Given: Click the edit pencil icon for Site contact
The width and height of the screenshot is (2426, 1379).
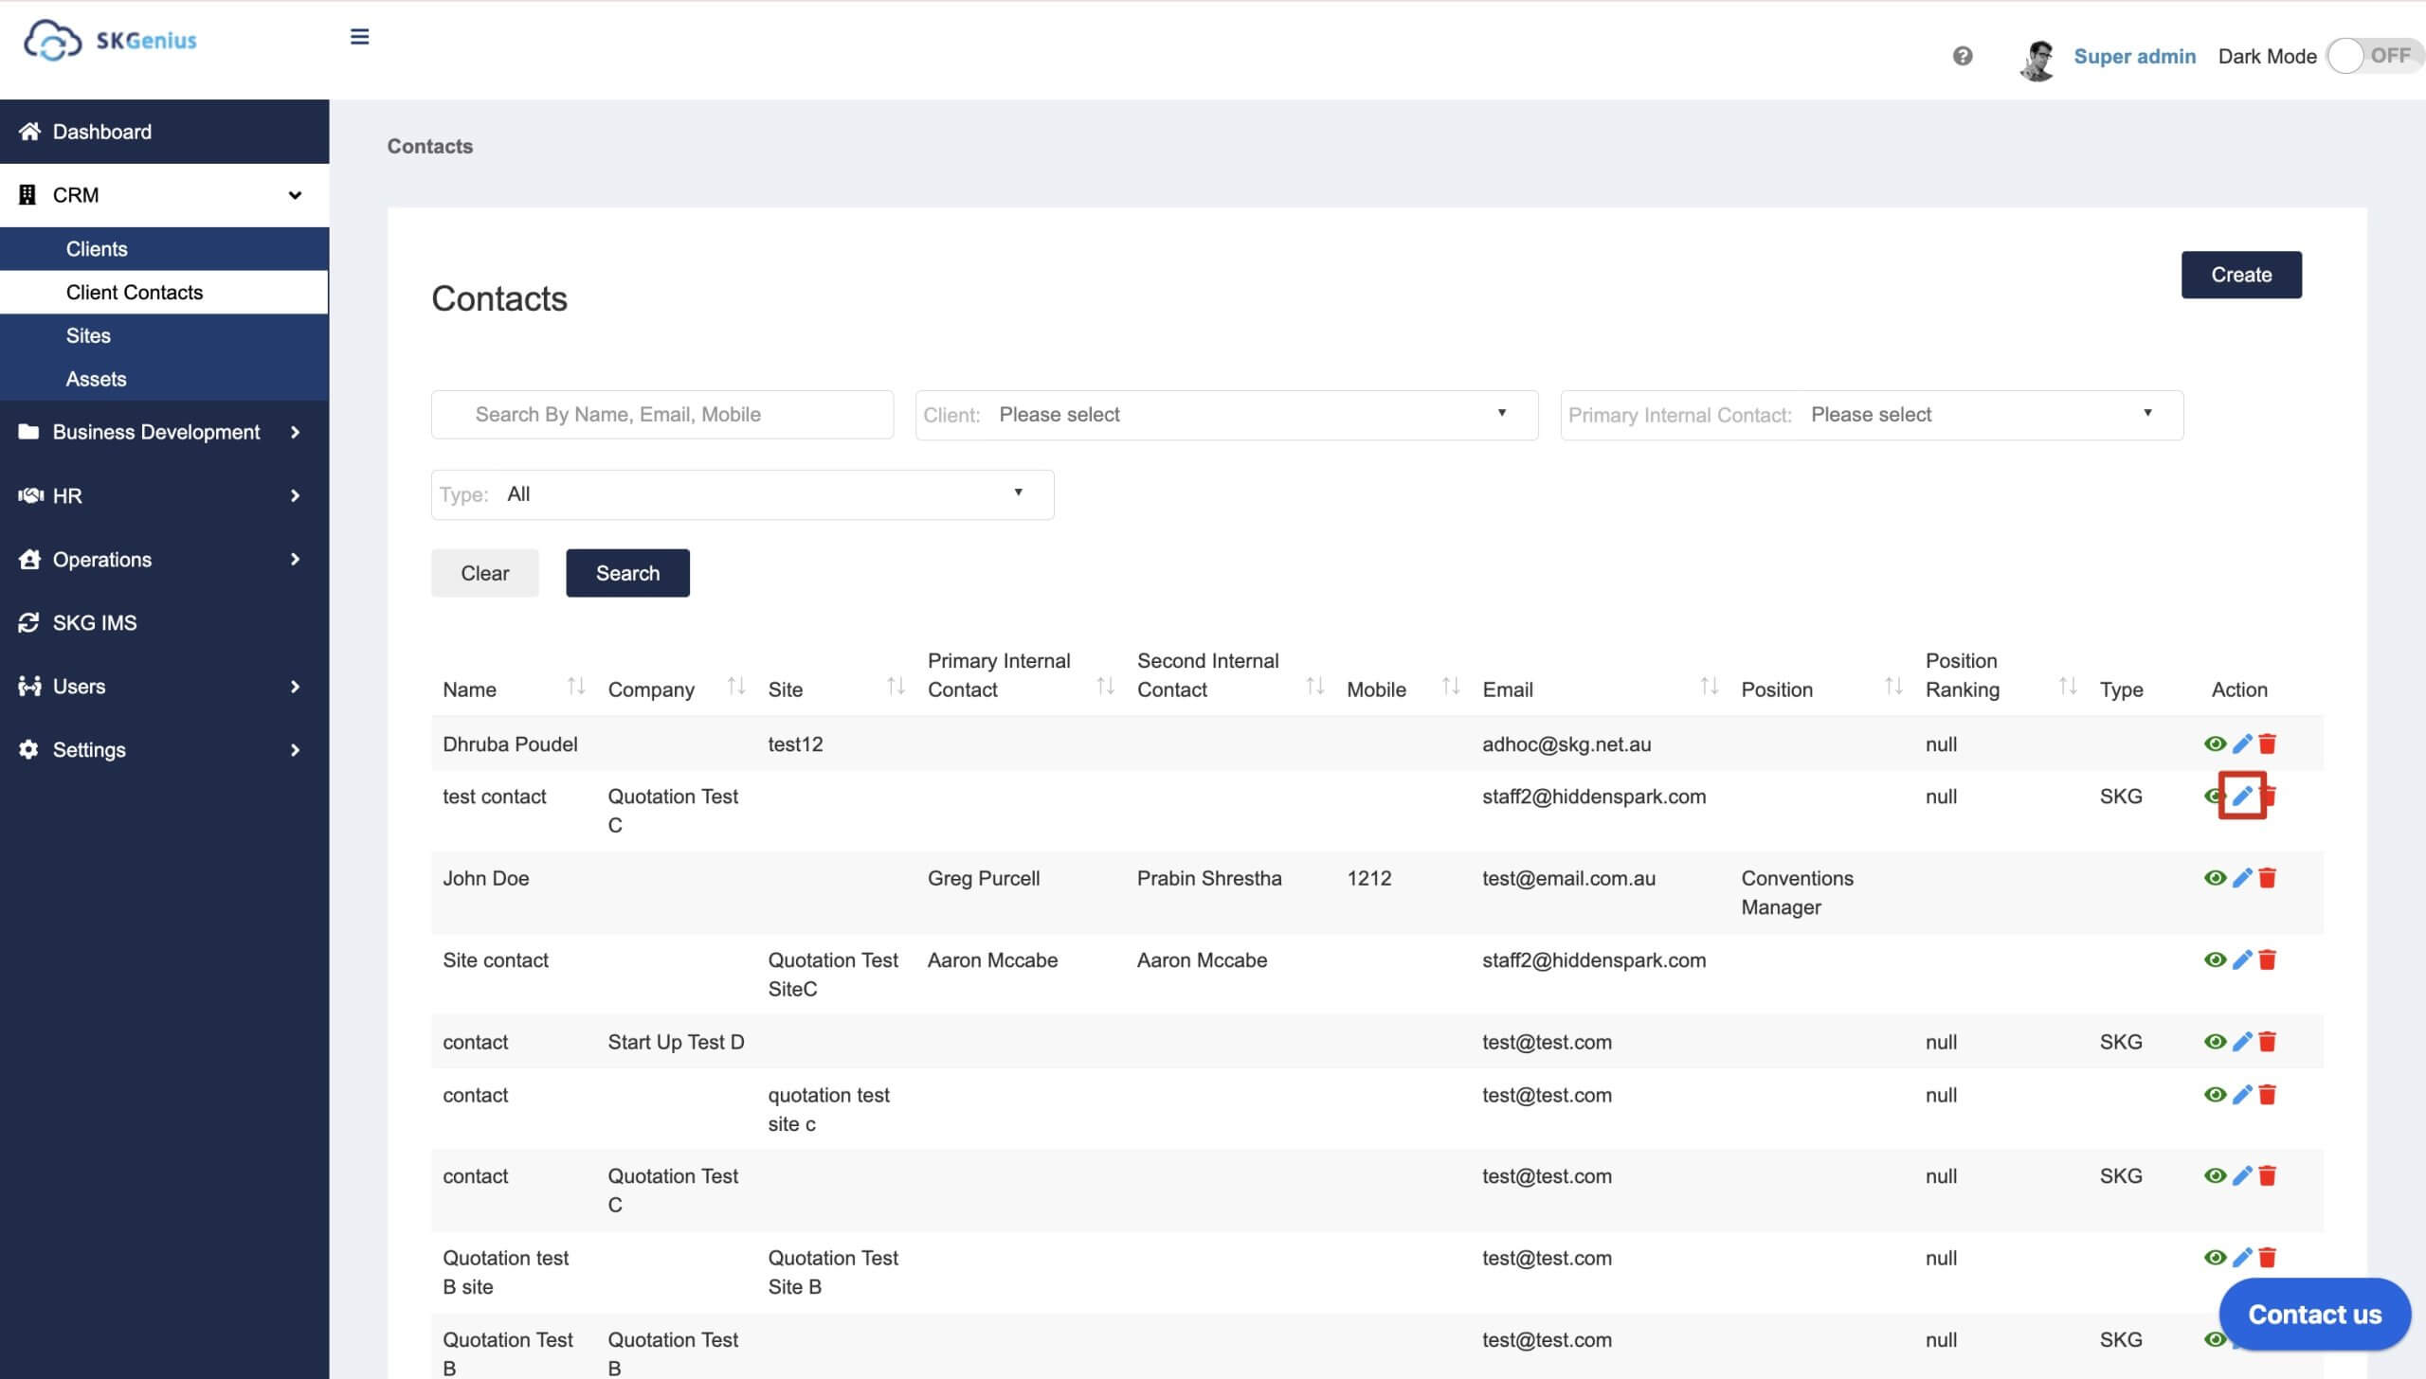Looking at the screenshot, I should [x=2243, y=959].
